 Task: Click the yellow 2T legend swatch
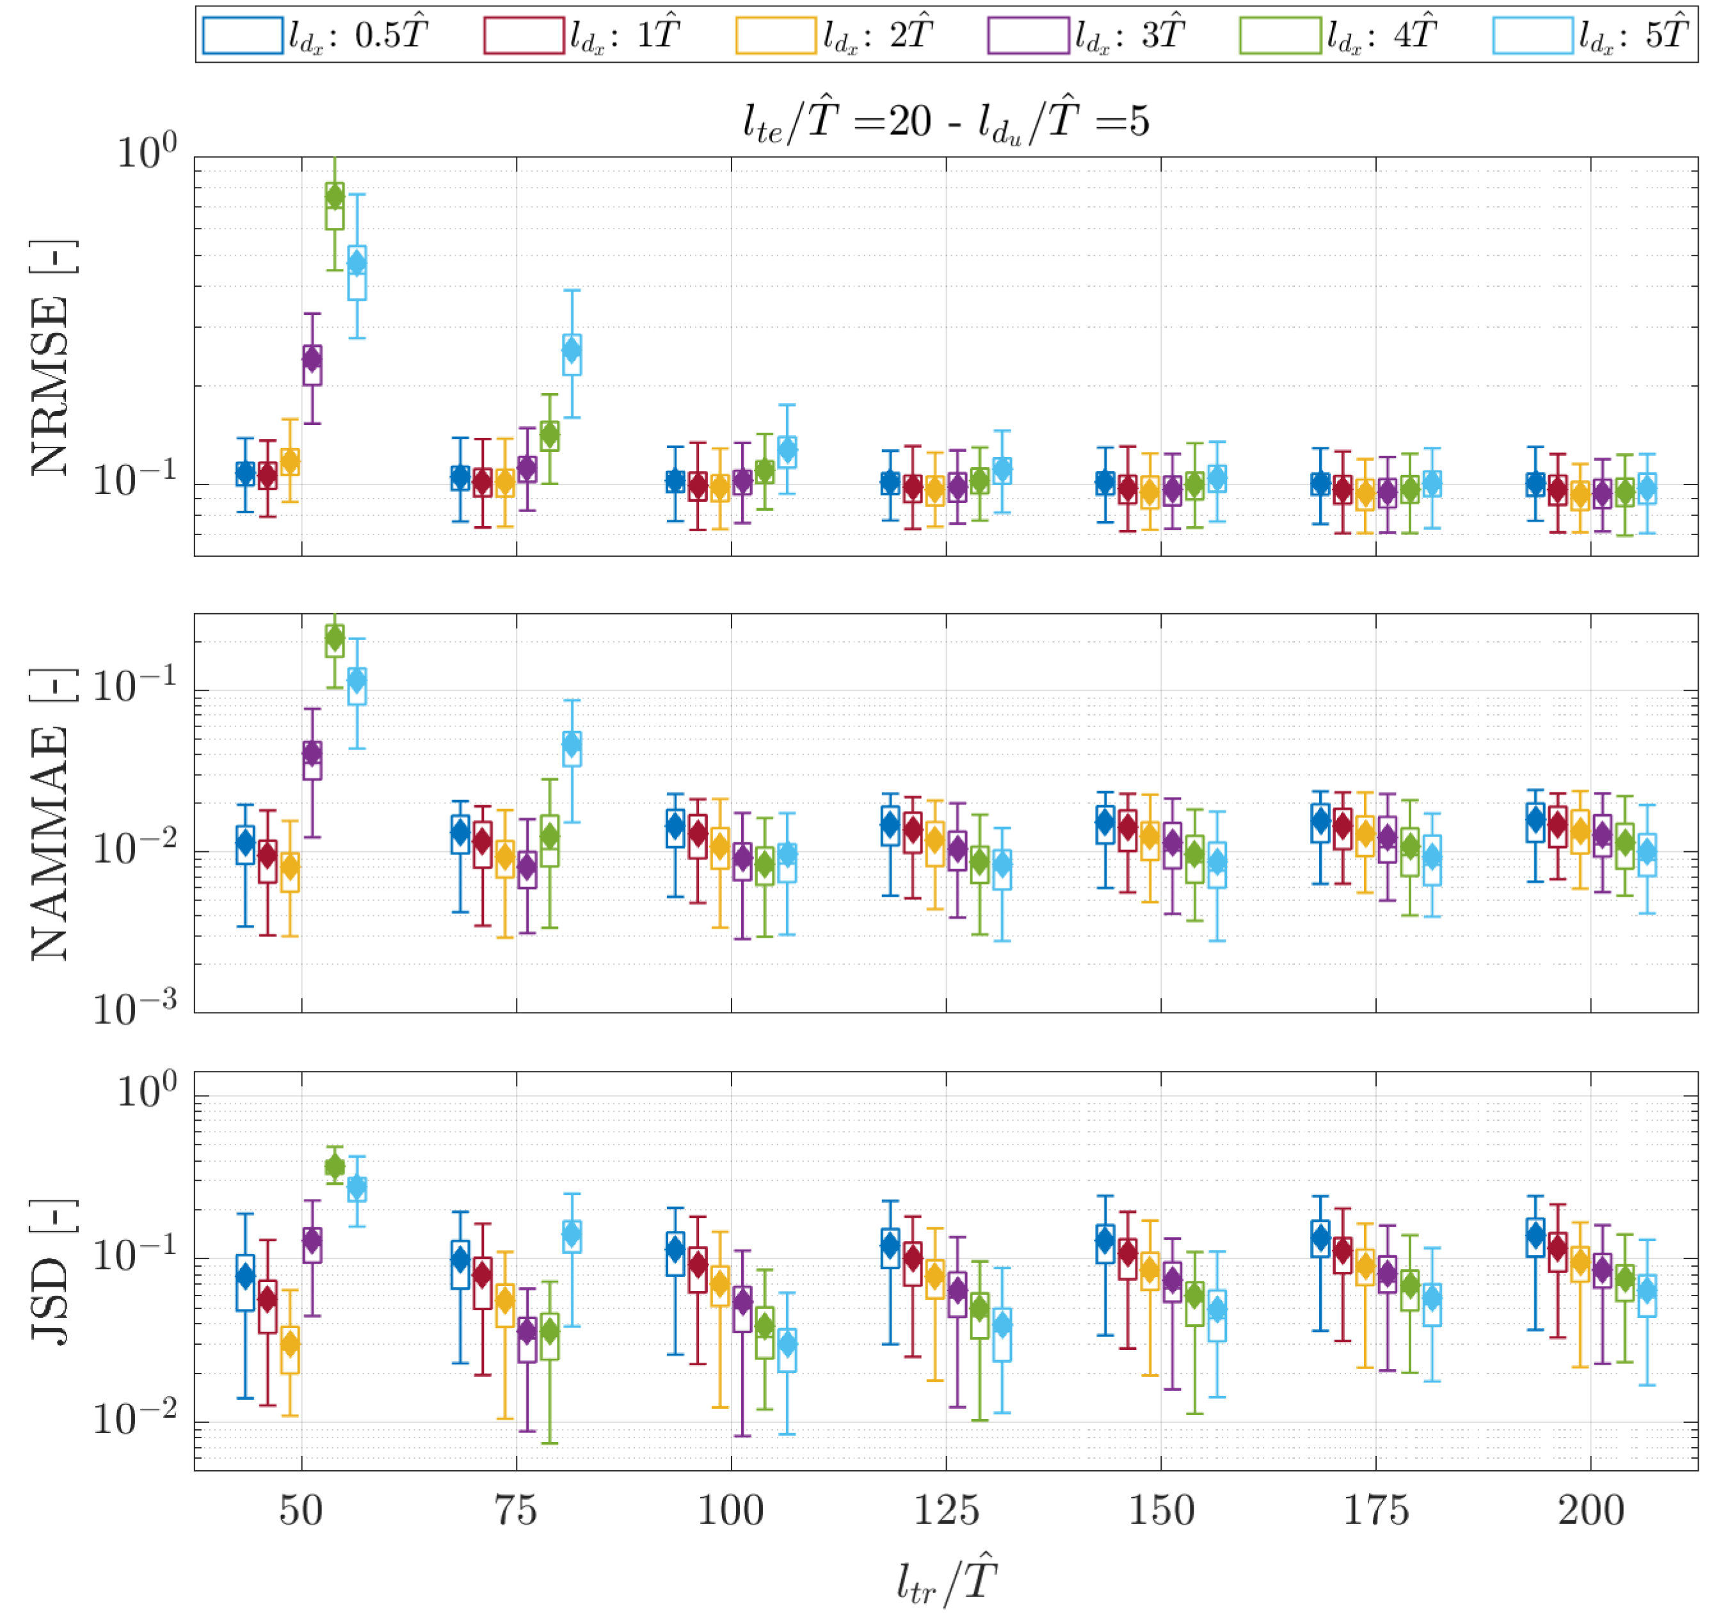click(x=776, y=36)
